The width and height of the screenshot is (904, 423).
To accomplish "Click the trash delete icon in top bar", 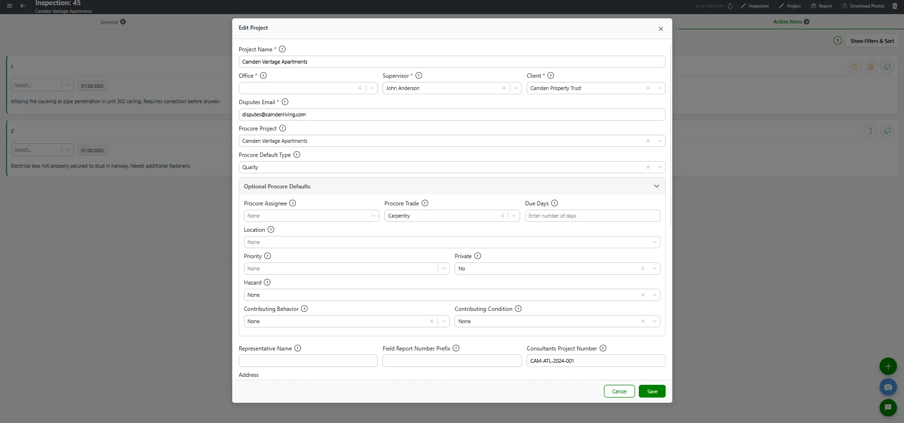I will 895,6.
